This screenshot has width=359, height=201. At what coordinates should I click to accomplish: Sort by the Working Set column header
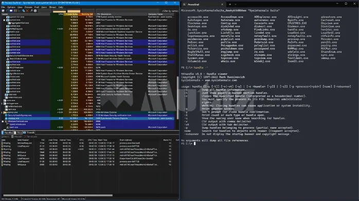(86, 14)
